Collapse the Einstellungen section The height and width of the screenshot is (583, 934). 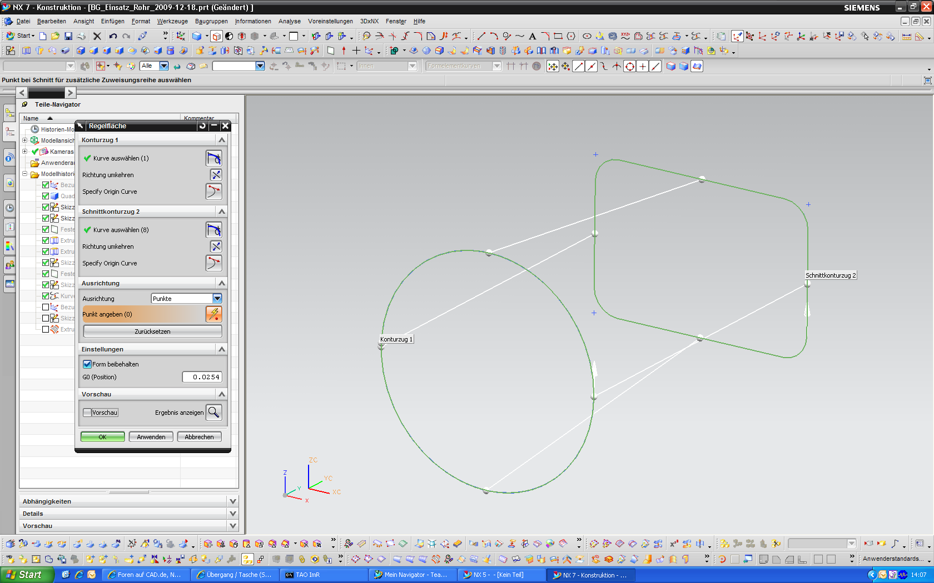222,349
